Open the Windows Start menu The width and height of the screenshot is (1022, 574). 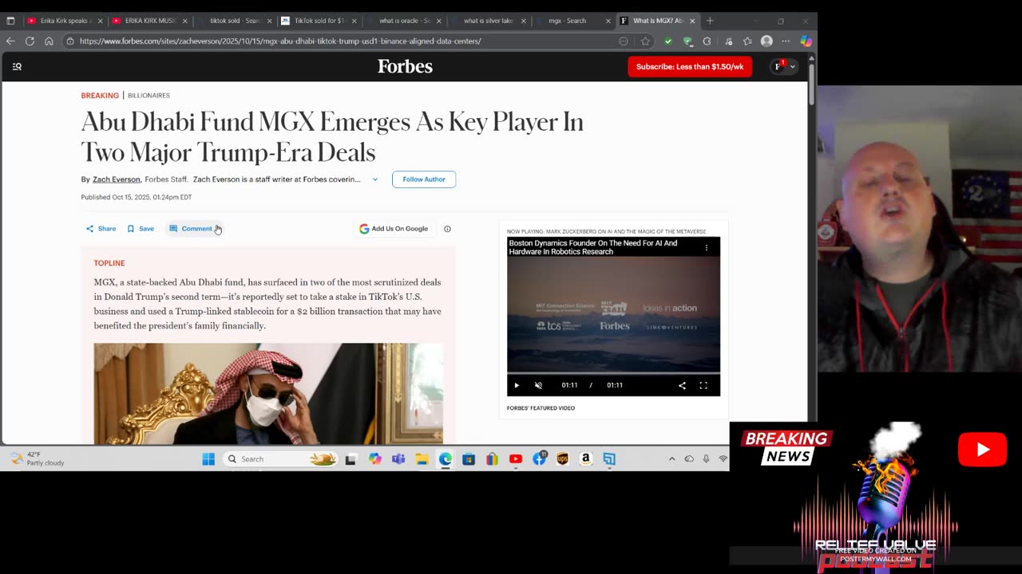click(x=208, y=459)
